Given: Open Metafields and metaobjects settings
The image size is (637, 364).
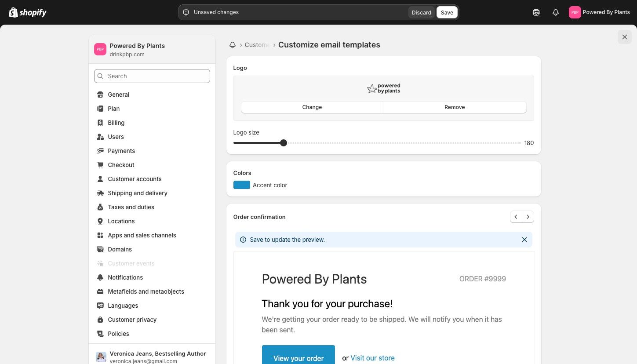Looking at the screenshot, I should (146, 291).
